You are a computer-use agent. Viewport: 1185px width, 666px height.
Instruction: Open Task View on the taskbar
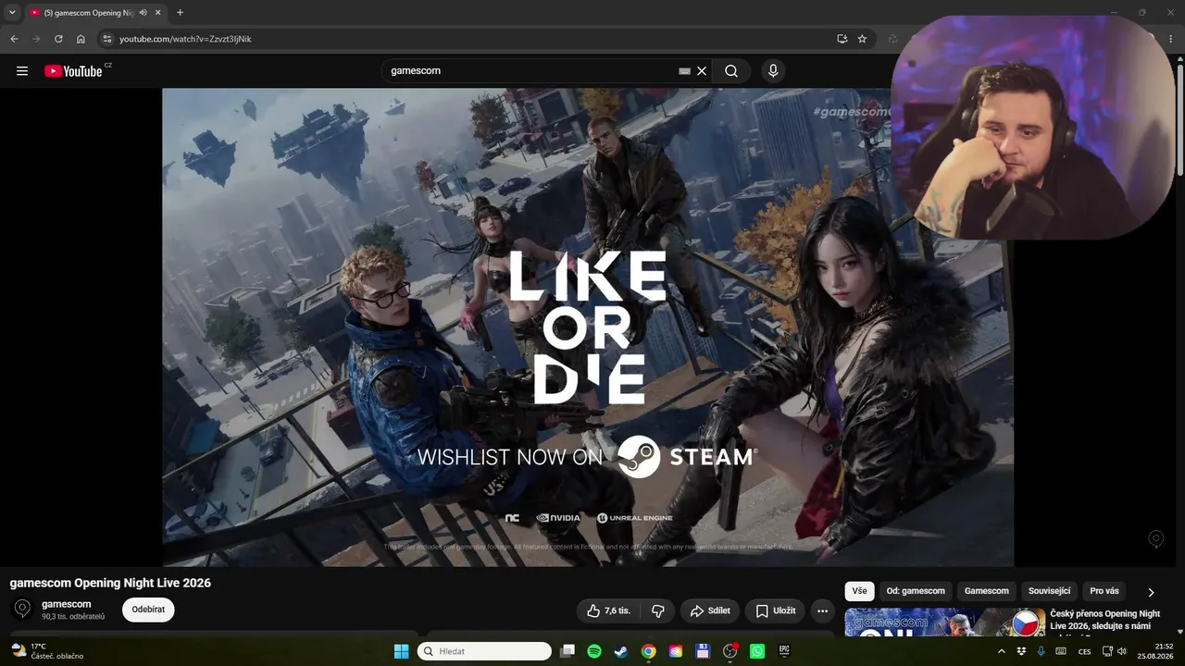point(568,651)
